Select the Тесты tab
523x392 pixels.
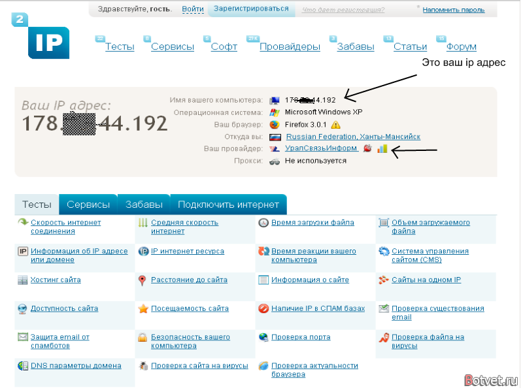tap(37, 204)
